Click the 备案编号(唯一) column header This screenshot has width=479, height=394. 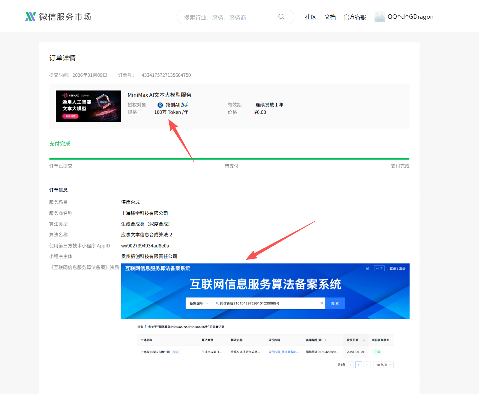tap(316, 340)
